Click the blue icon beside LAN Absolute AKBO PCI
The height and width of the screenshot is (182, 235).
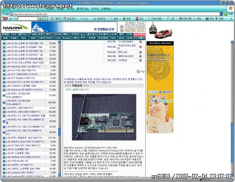4,66
